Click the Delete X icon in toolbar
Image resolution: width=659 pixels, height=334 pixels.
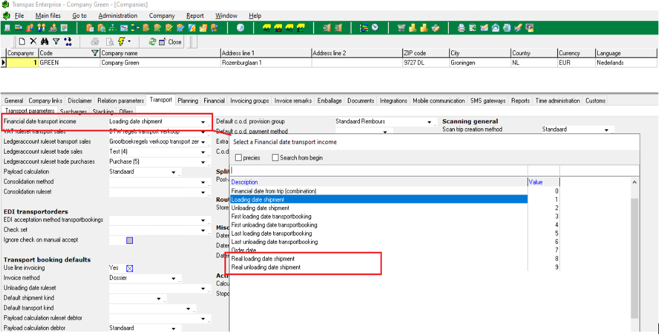(33, 42)
